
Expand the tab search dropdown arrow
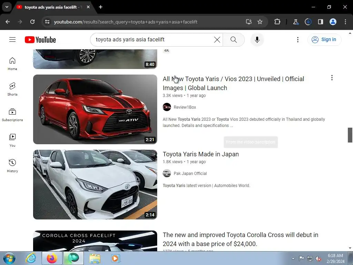click(x=7, y=7)
